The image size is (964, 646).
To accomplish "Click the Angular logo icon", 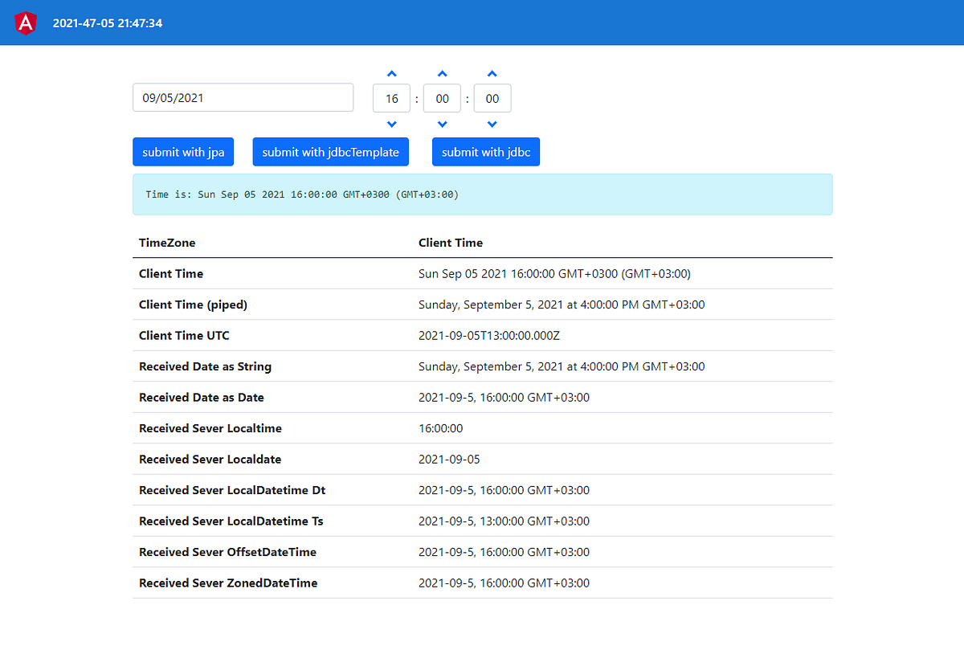I will click(25, 22).
